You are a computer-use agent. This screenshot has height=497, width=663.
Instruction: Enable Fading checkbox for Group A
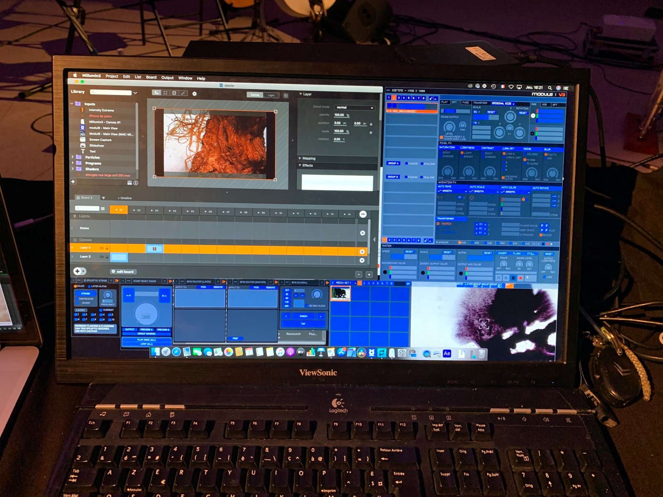406,164
